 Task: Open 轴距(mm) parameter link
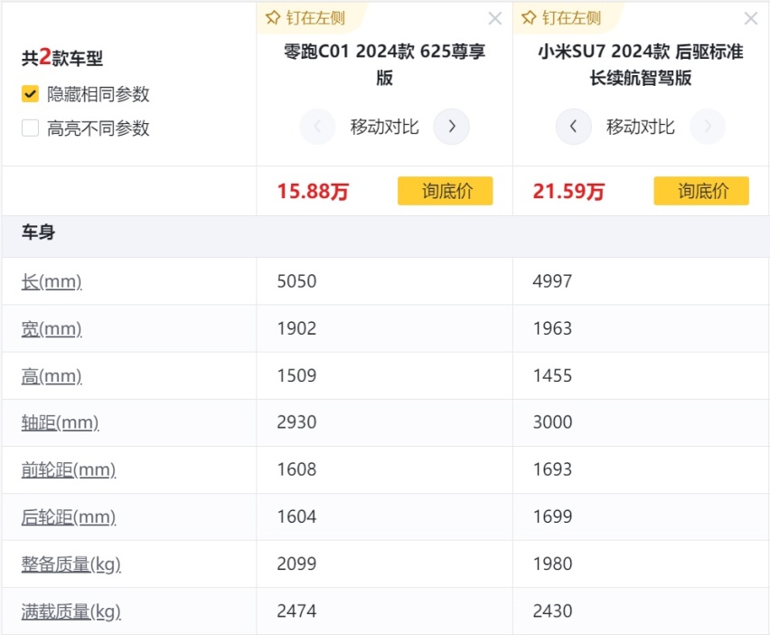[60, 422]
